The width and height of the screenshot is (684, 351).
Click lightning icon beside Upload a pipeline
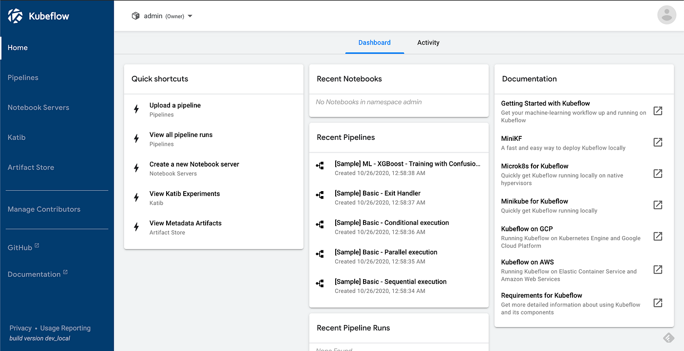click(137, 109)
